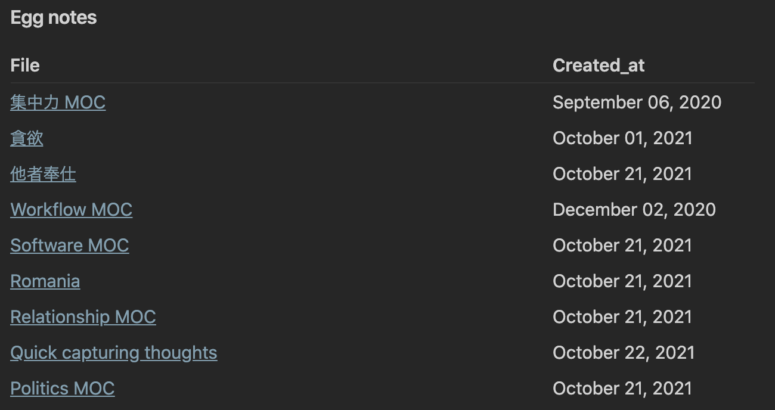Click the File column header
The image size is (775, 410).
pos(25,66)
